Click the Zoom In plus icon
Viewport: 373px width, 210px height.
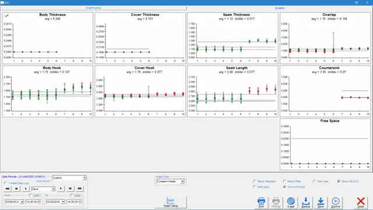point(336,201)
